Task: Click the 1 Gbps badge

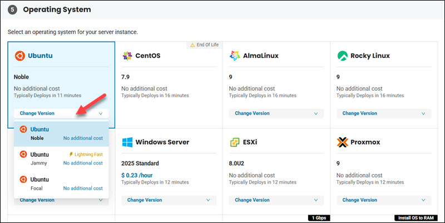Action: (x=319, y=218)
